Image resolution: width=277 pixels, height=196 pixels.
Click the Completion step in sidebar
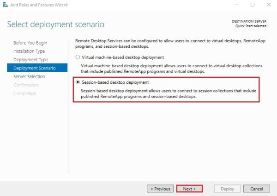click(25, 93)
